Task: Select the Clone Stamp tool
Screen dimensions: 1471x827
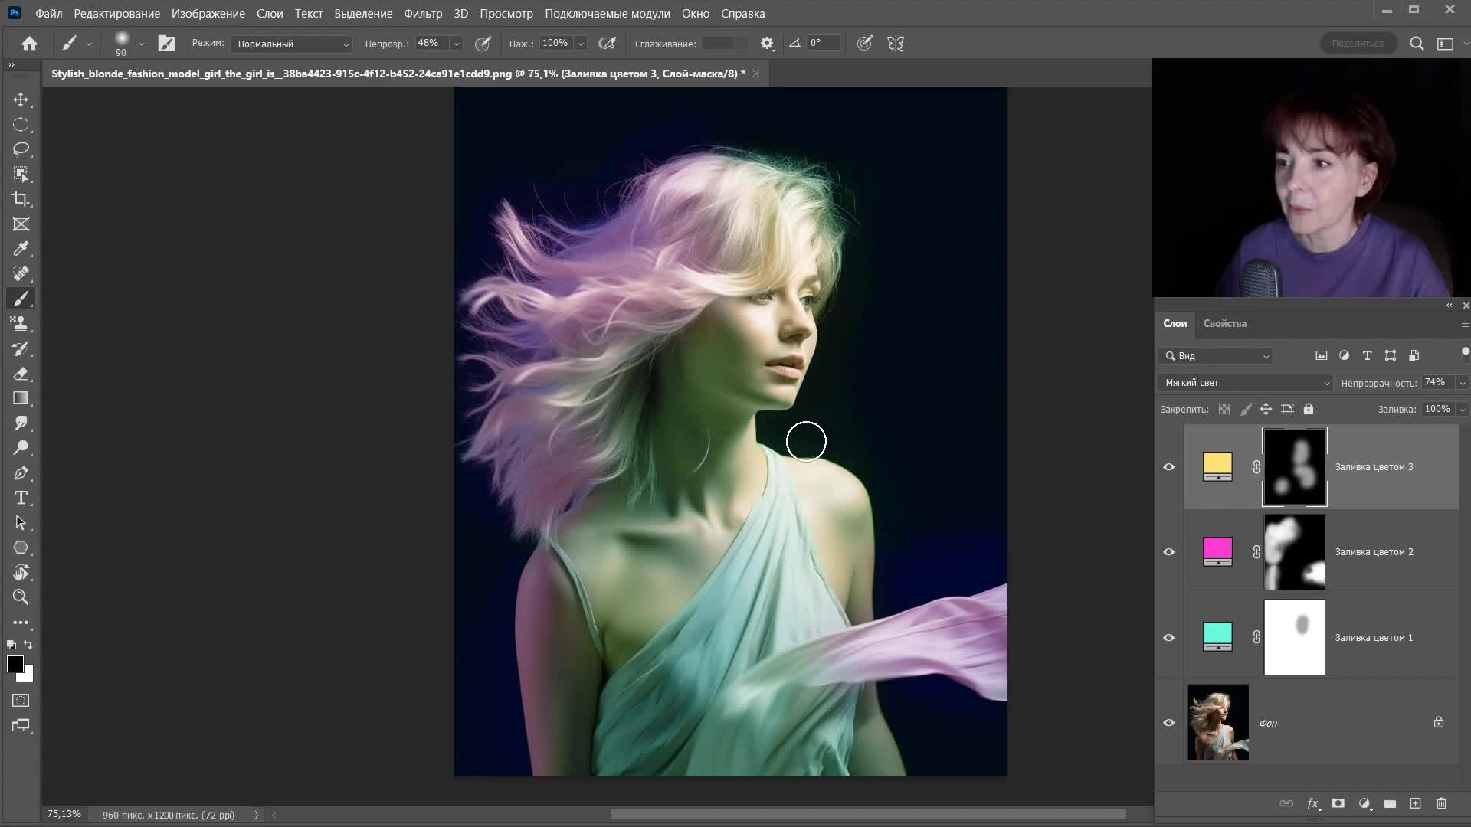Action: click(21, 323)
